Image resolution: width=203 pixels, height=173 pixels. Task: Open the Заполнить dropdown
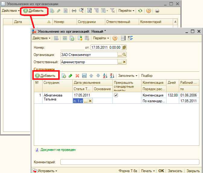(x=128, y=76)
